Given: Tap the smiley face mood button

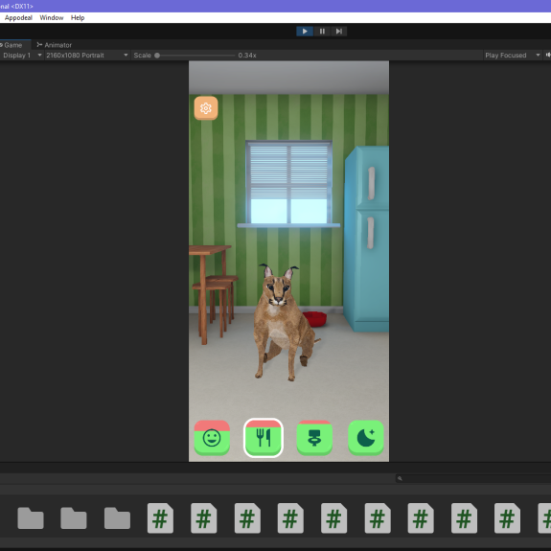Looking at the screenshot, I should pyautogui.click(x=212, y=438).
